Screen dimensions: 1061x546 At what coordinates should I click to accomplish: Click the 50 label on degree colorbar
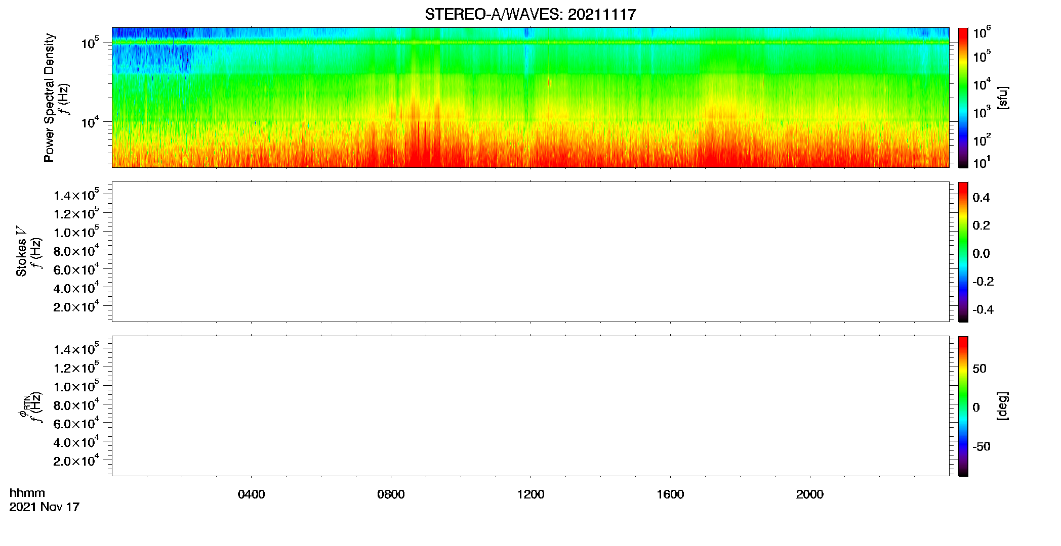pyautogui.click(x=980, y=369)
